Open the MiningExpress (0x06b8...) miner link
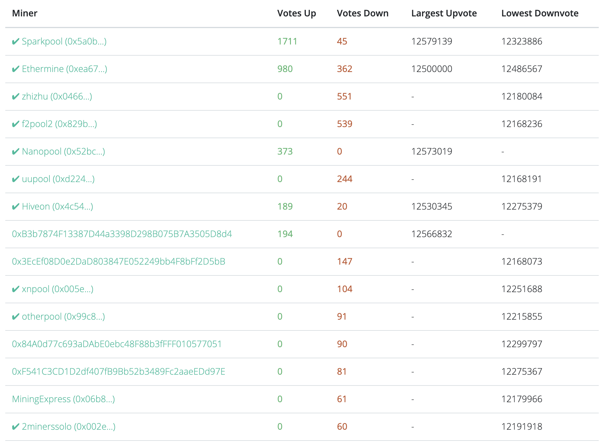This screenshot has width=604, height=442. click(63, 399)
